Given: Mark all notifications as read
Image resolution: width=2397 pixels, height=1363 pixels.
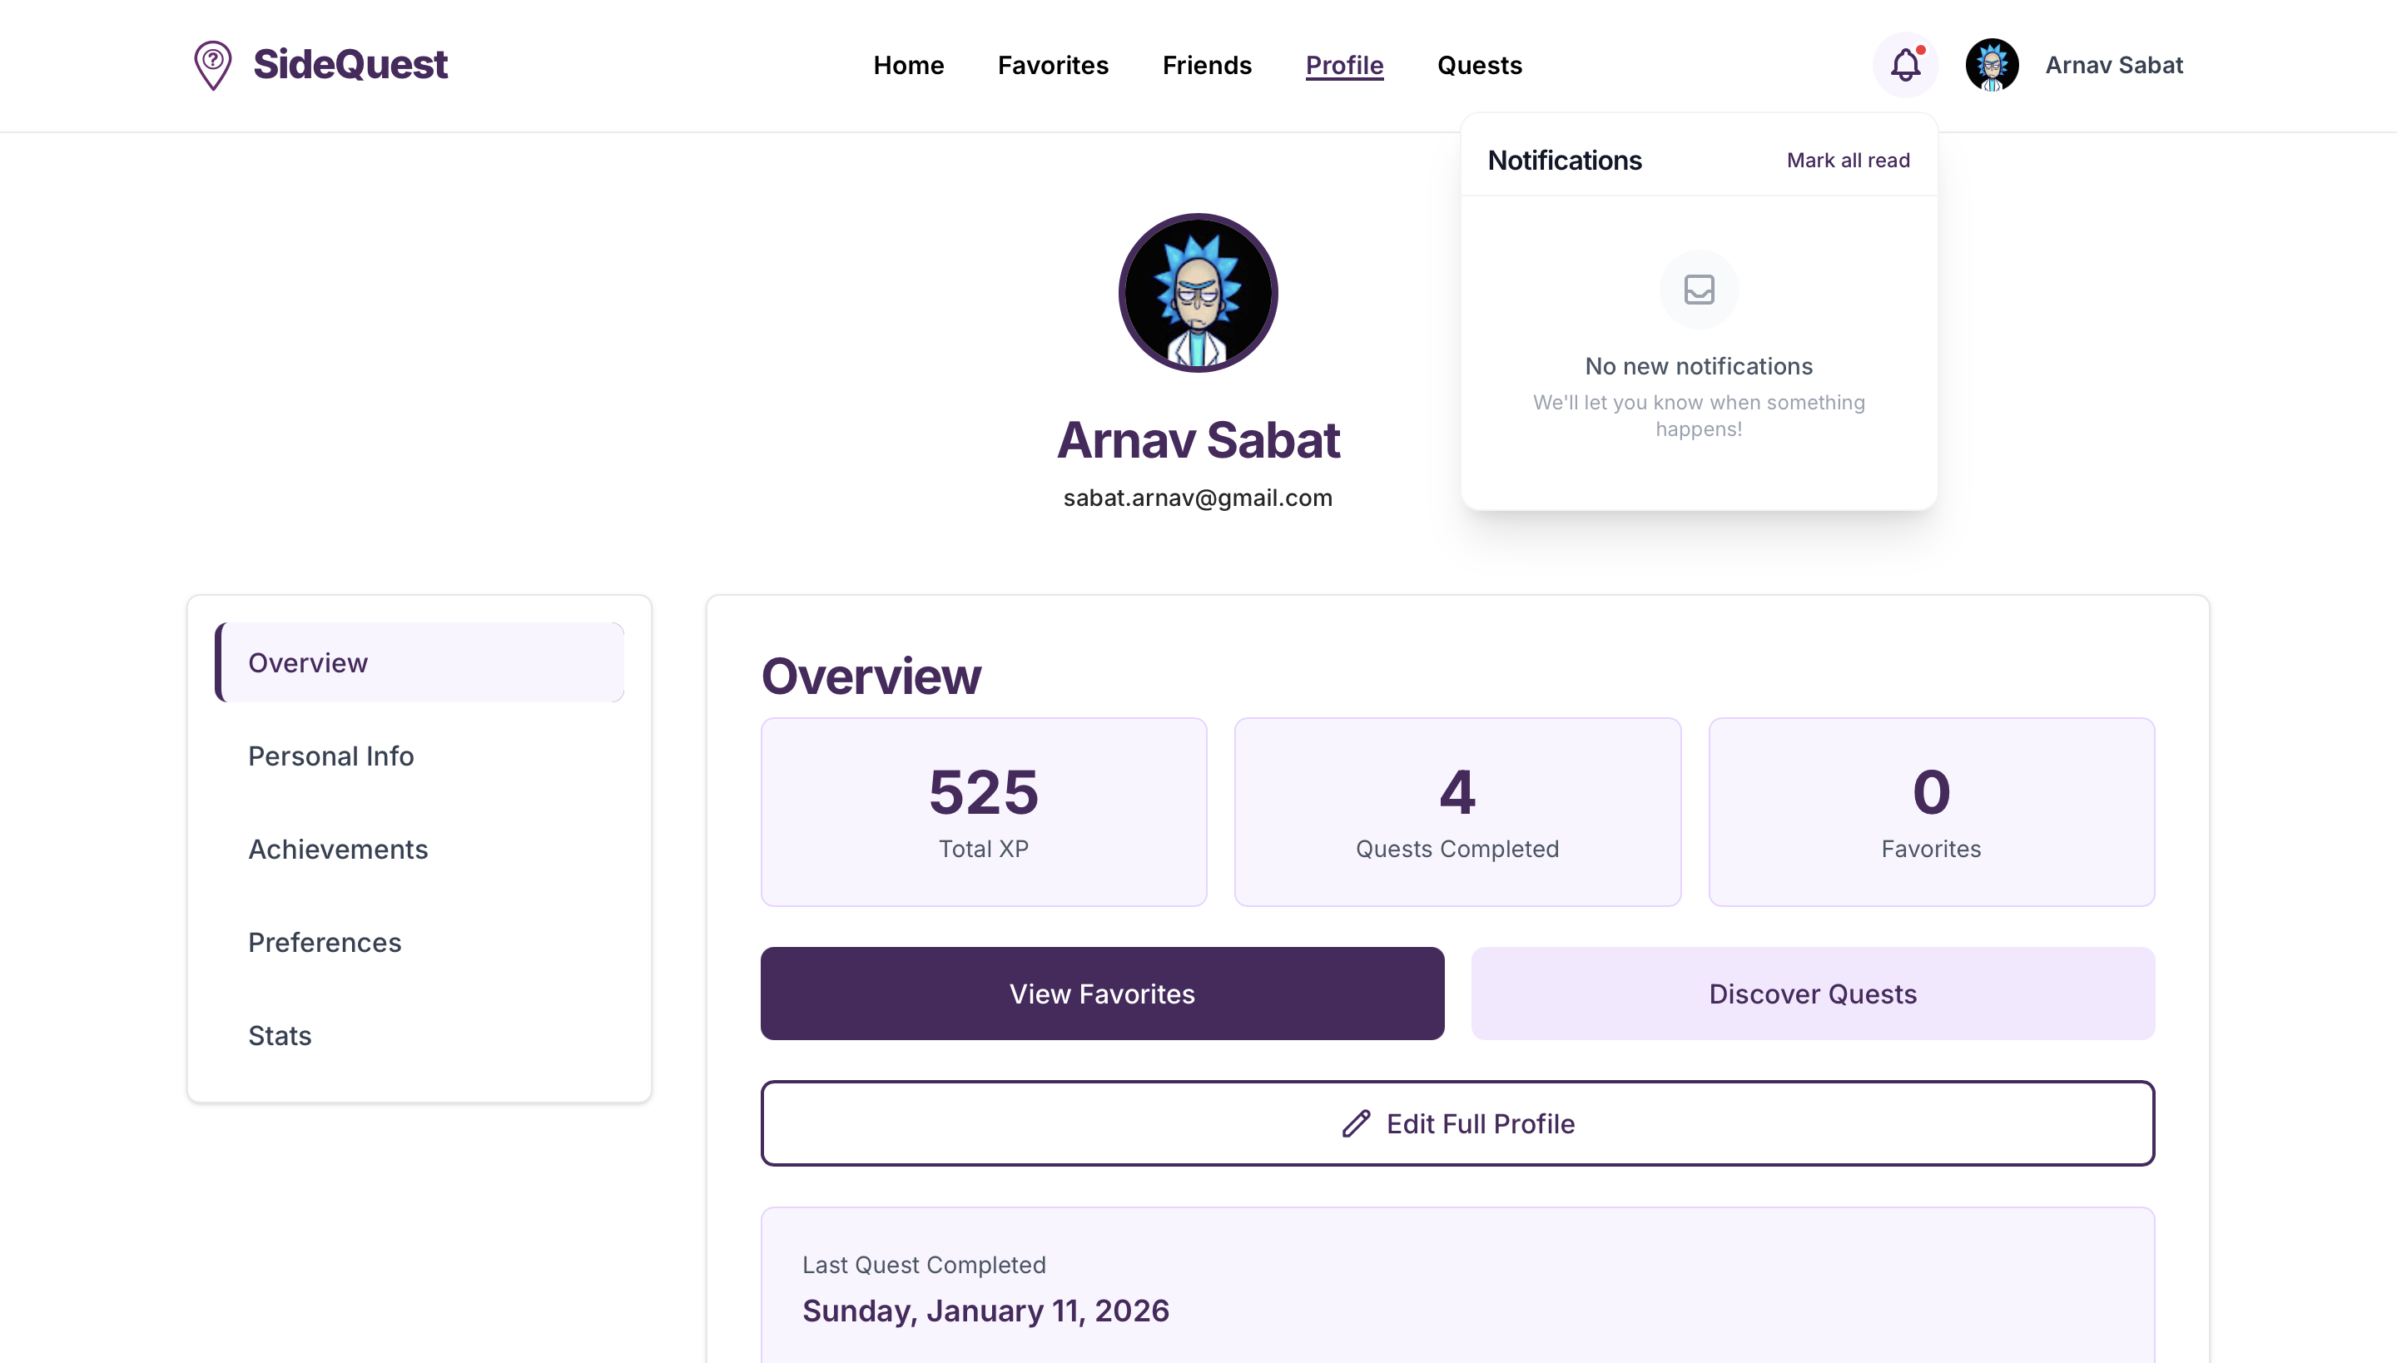Looking at the screenshot, I should tap(1848, 160).
